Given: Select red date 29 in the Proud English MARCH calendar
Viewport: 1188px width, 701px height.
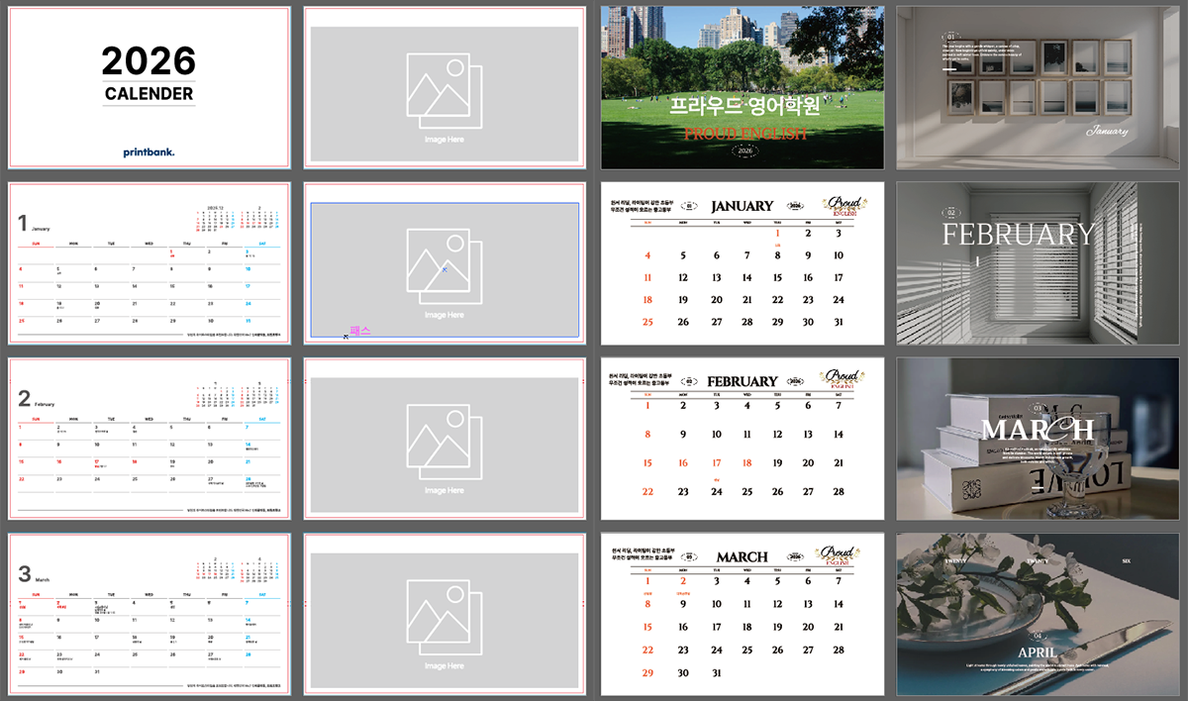Looking at the screenshot, I should click(x=647, y=673).
